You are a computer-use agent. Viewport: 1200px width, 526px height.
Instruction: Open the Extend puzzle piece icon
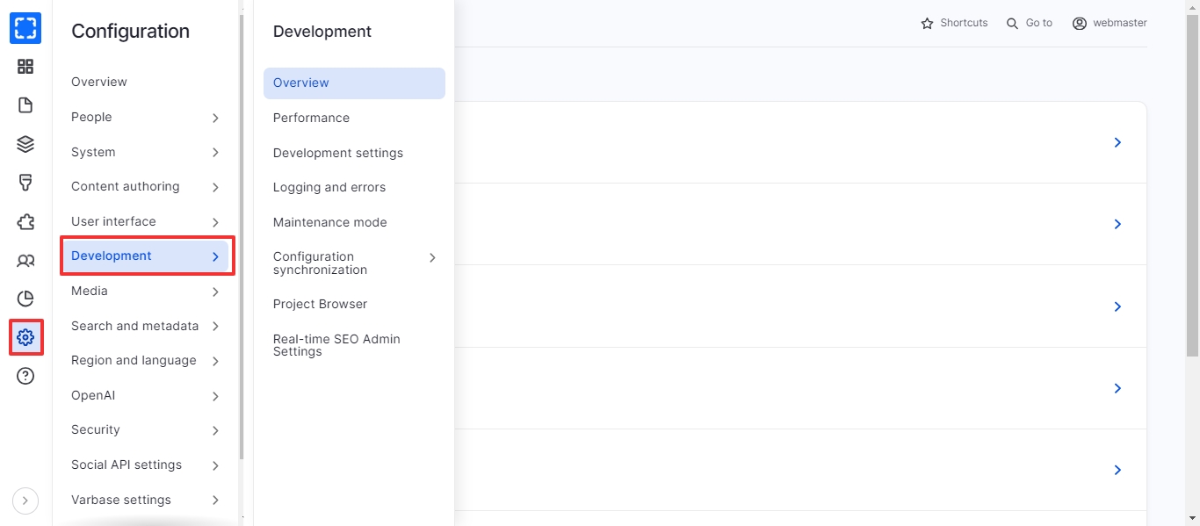click(x=25, y=221)
